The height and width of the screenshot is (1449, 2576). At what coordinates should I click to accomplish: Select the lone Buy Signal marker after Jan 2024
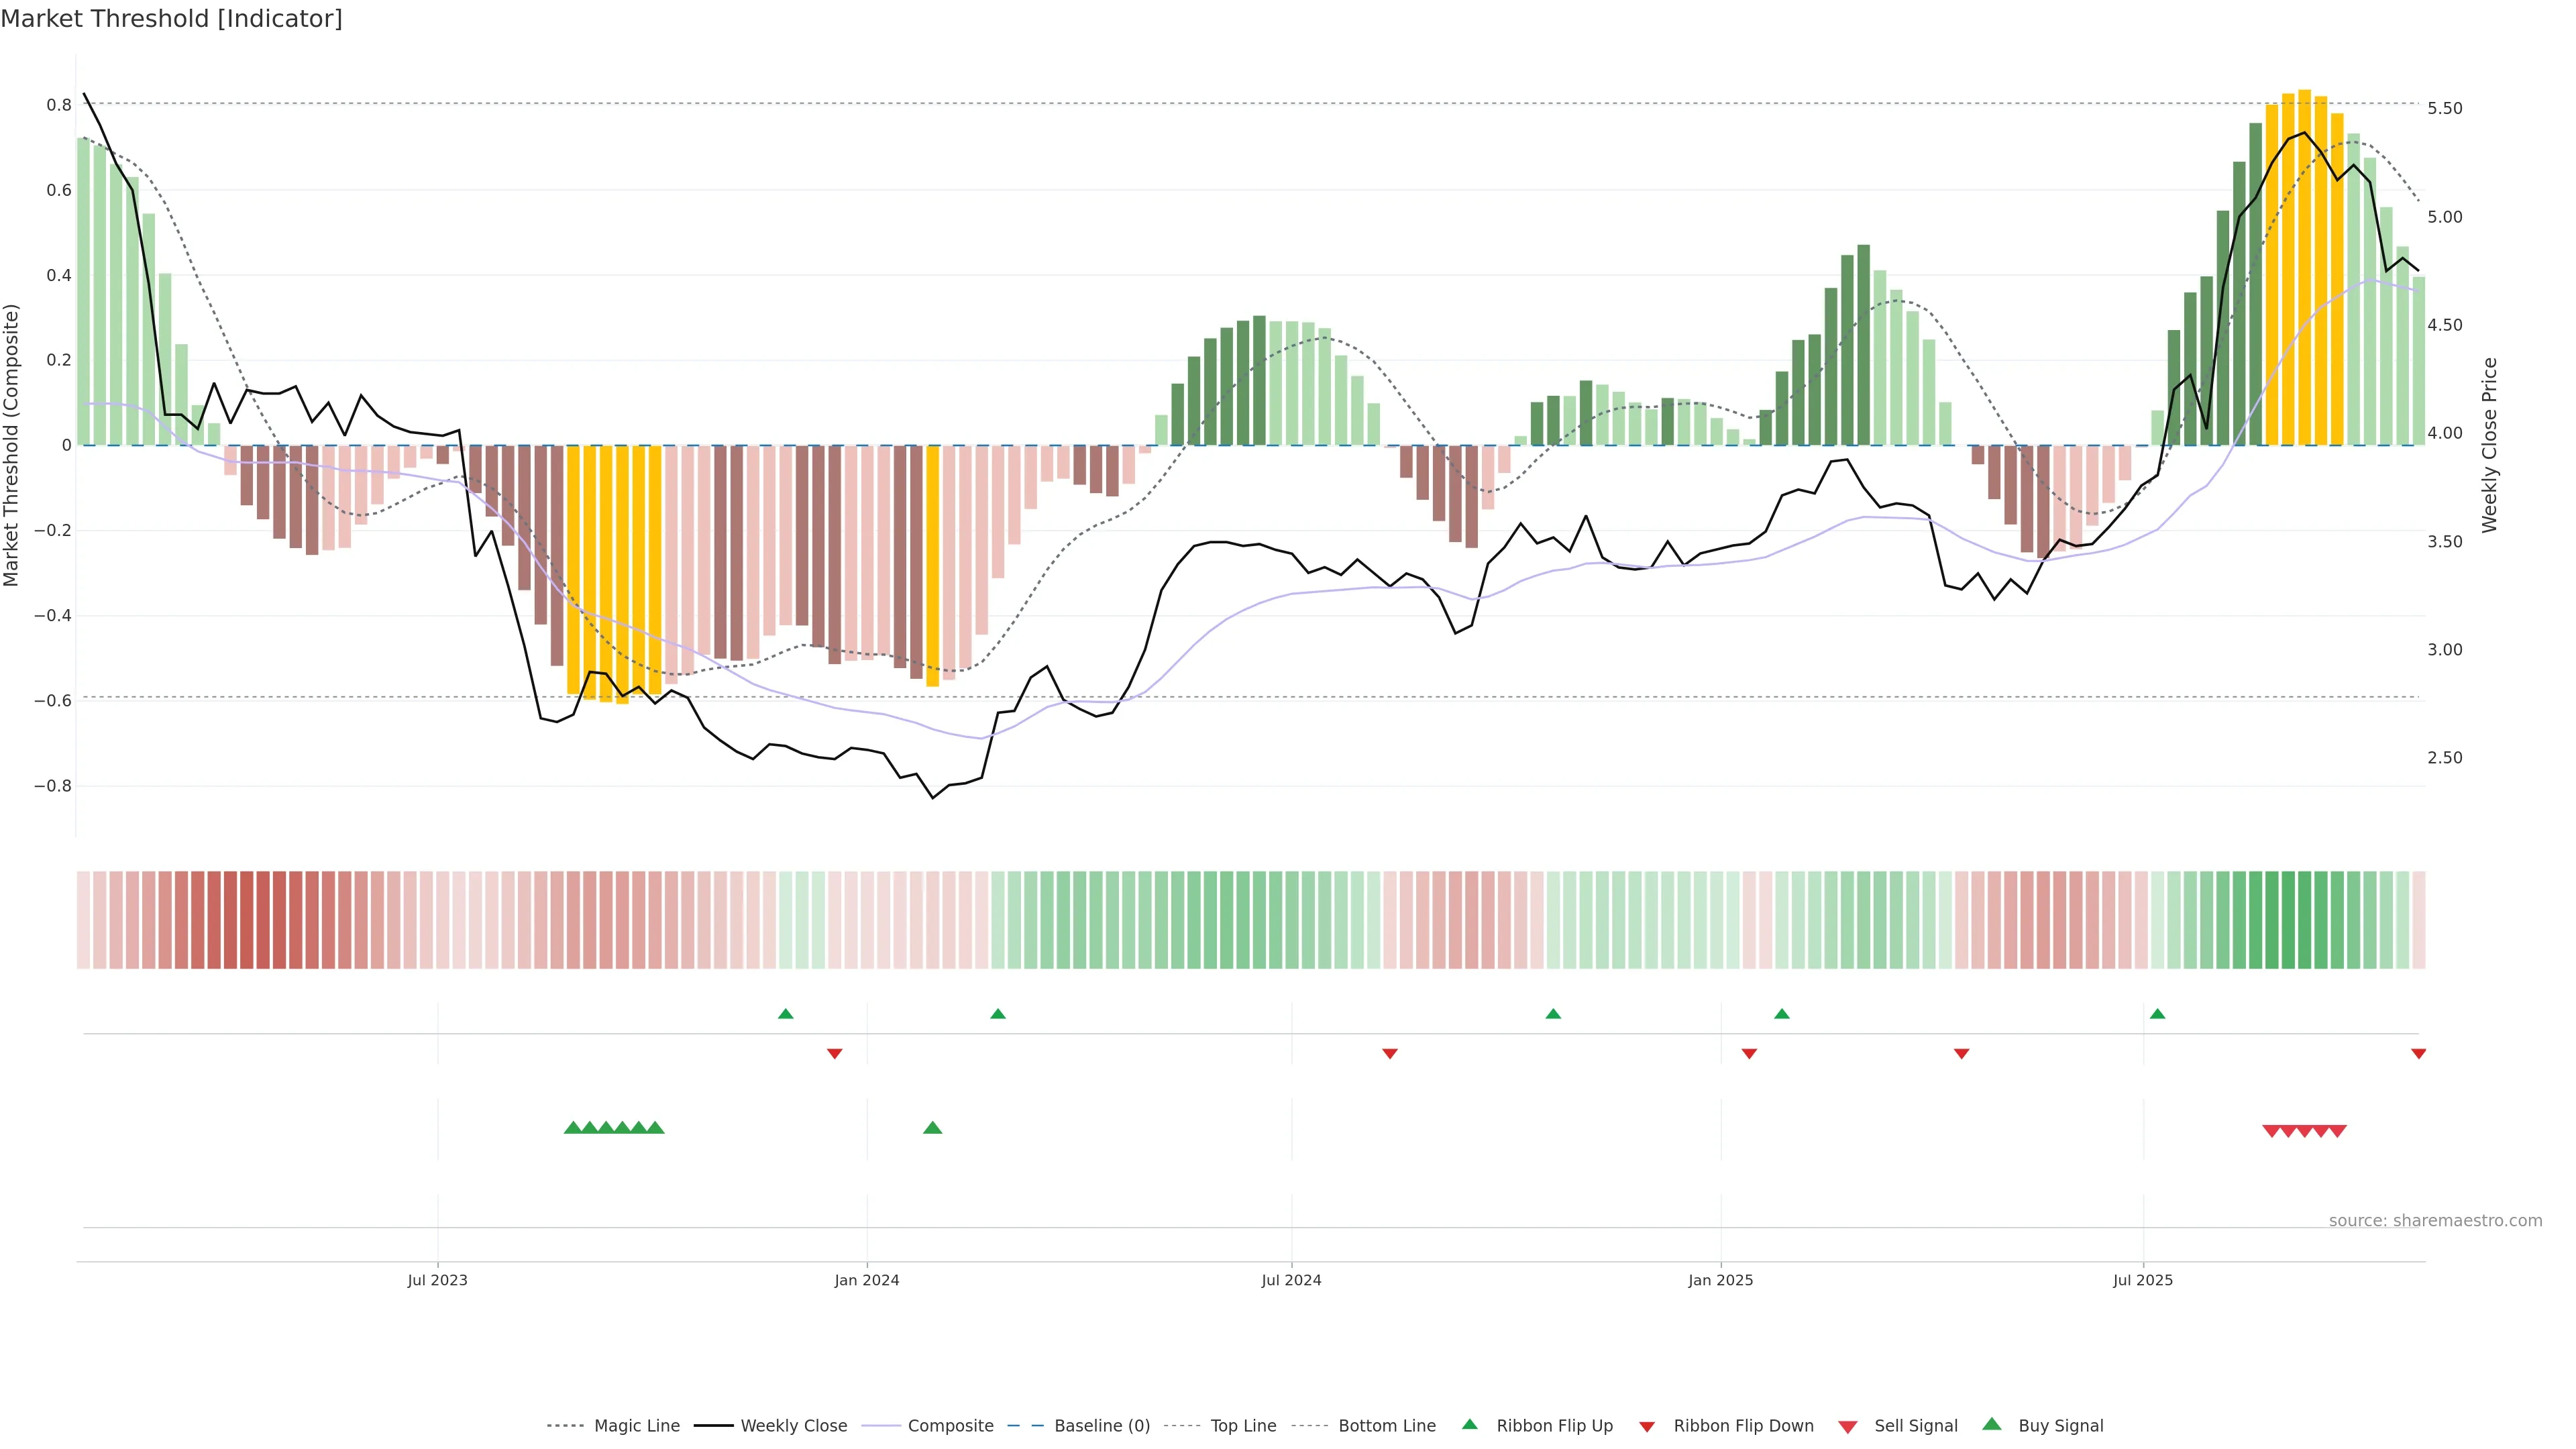tap(932, 1128)
